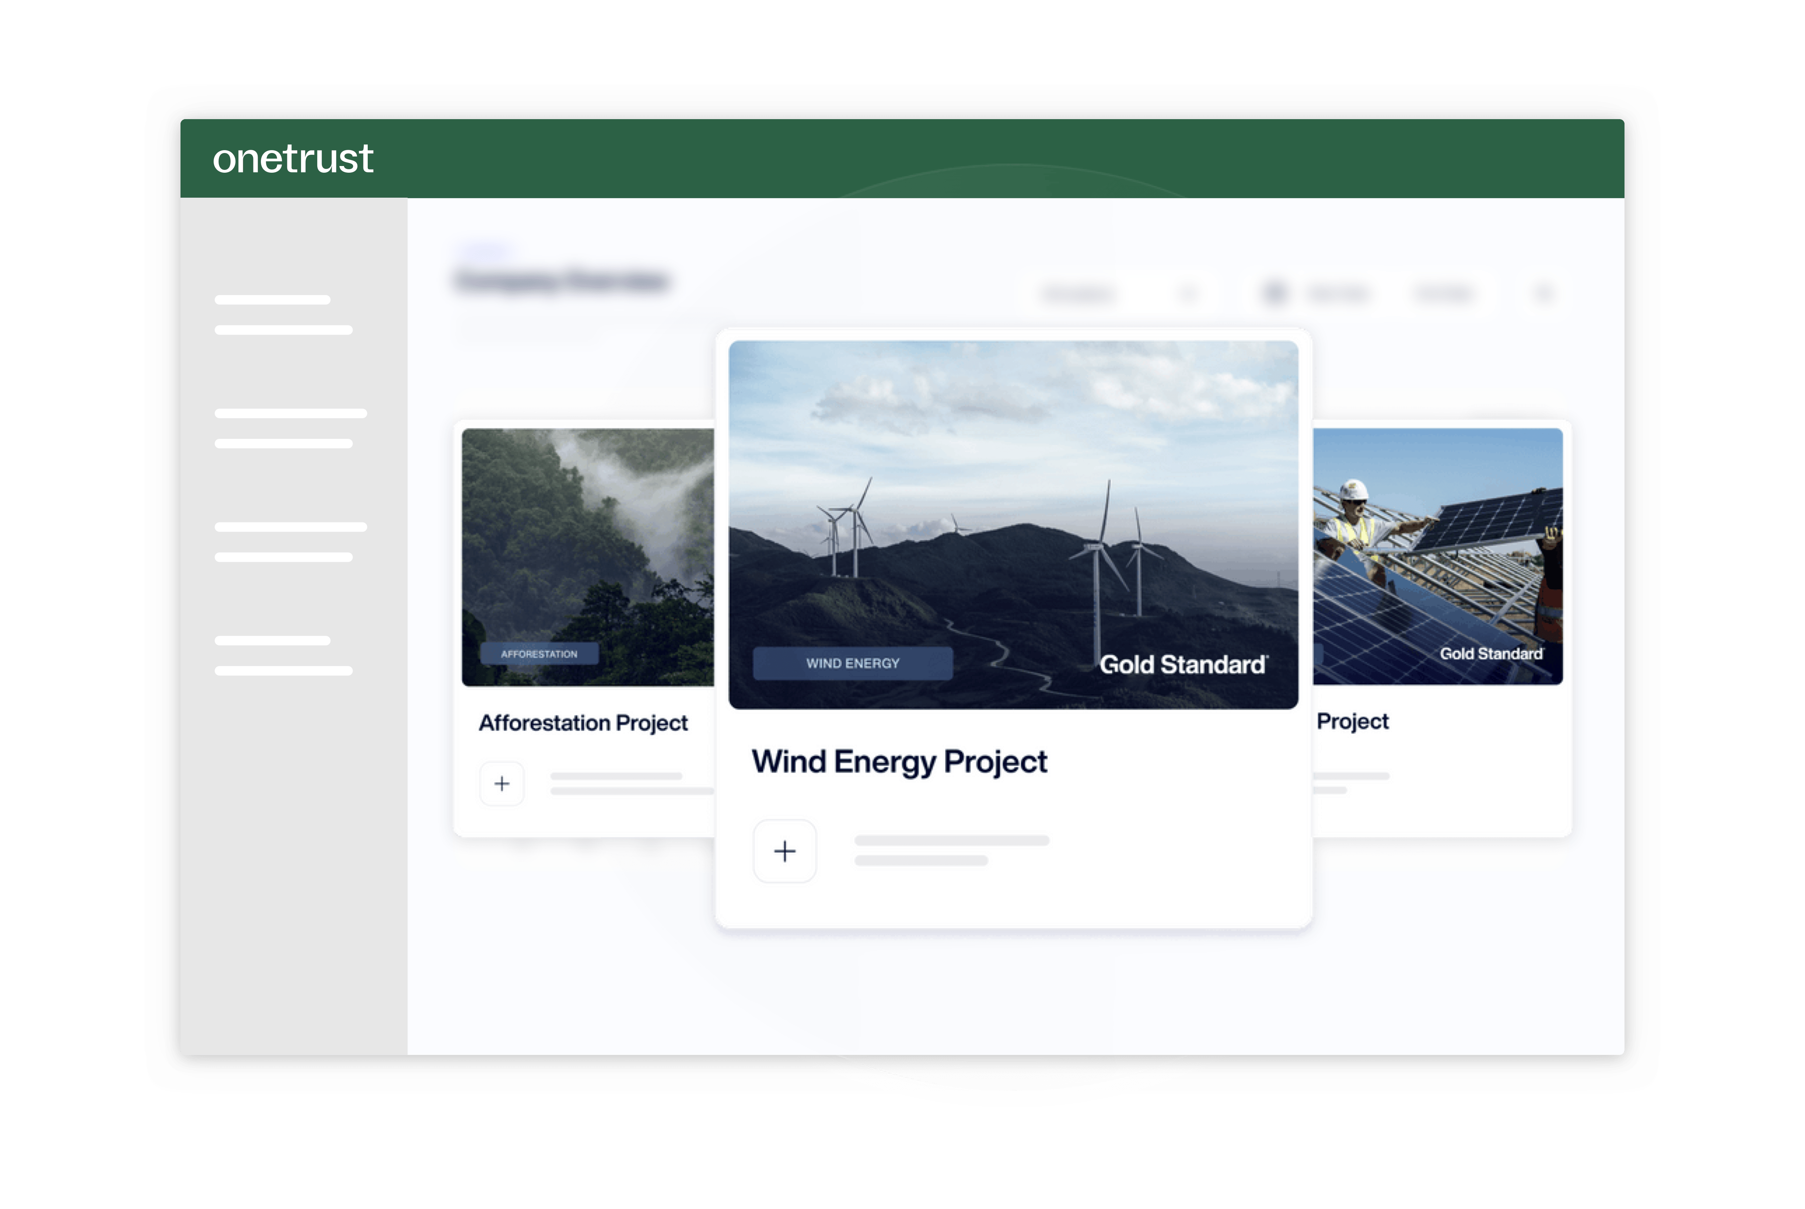This screenshot has width=1805, height=1209.
Task: Click the AFFORESTATION category tag
Action: point(539,654)
